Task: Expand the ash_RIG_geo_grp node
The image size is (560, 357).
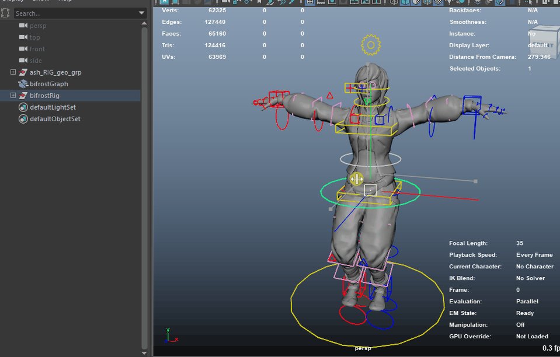Action: click(x=13, y=72)
